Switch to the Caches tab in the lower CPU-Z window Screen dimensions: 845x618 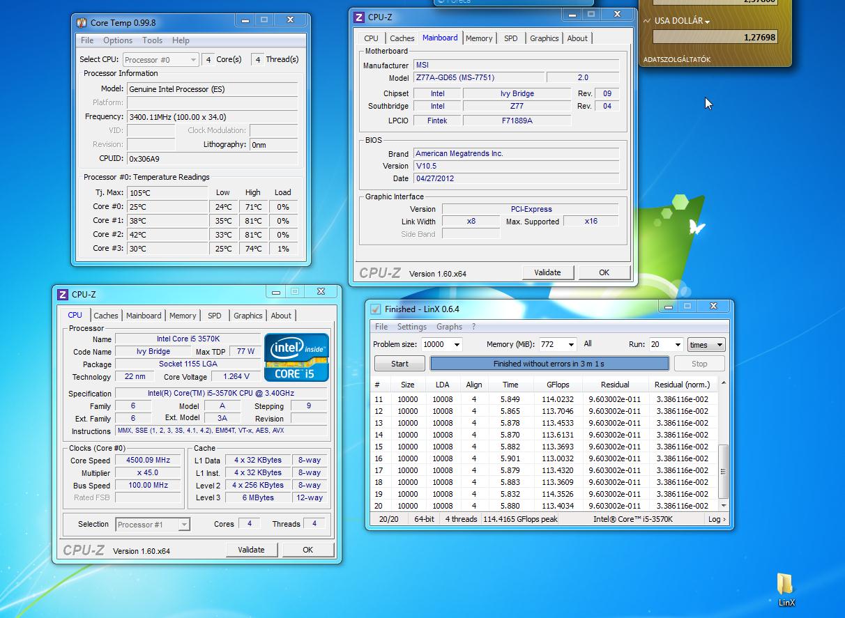106,316
